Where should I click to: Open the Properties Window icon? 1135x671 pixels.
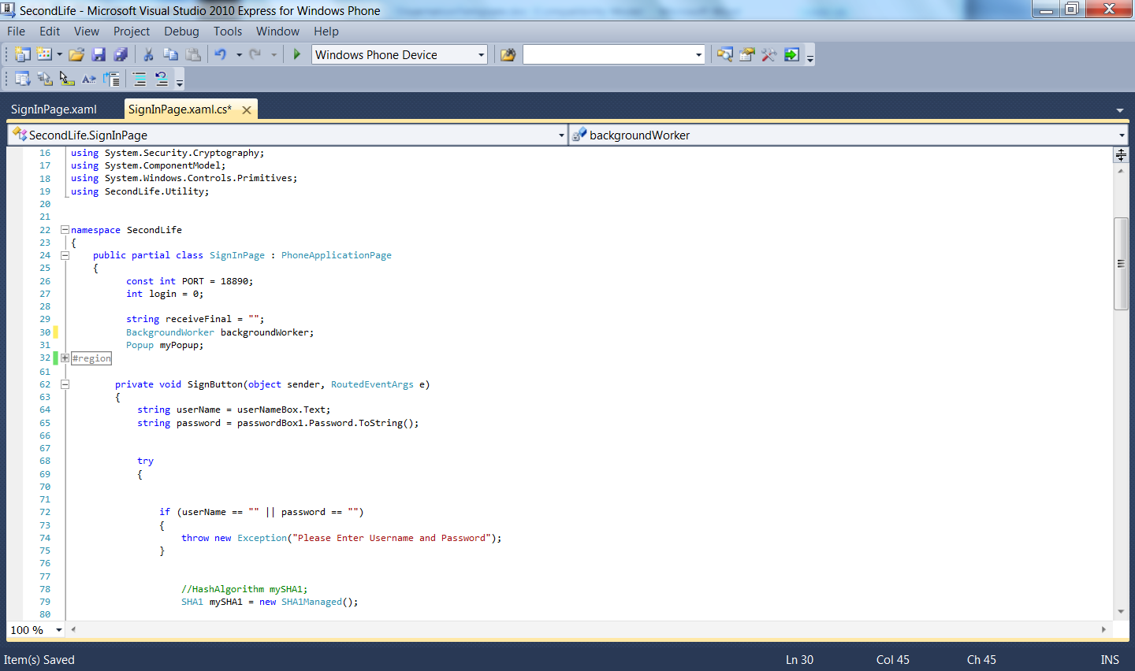[x=747, y=54]
